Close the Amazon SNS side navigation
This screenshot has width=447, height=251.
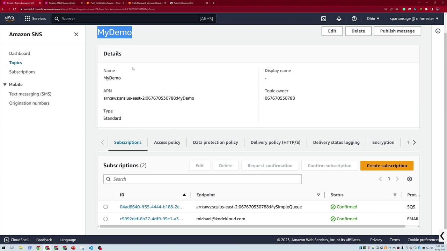click(76, 34)
